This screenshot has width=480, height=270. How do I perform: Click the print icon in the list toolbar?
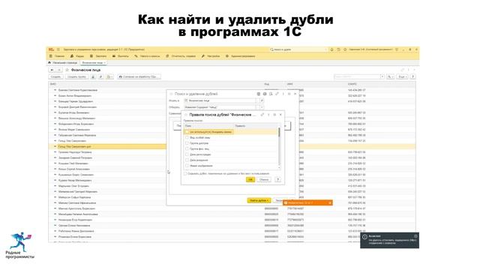[x=93, y=76]
